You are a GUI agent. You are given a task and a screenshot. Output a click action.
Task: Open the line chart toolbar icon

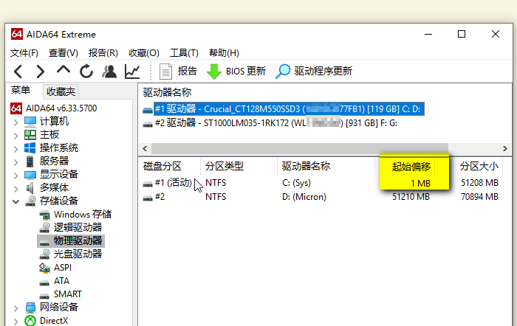(x=132, y=72)
